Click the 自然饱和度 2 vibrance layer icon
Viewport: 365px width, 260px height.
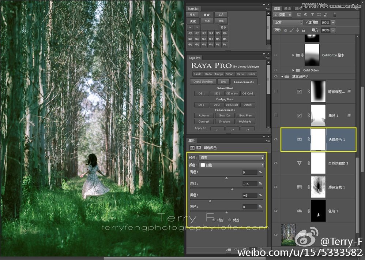click(300, 163)
